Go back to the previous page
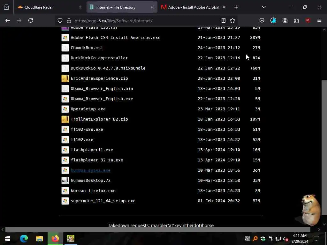327x245 pixels. coord(8,20)
